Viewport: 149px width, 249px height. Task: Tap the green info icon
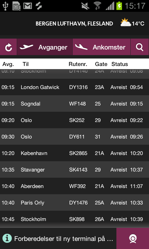click(7, 238)
